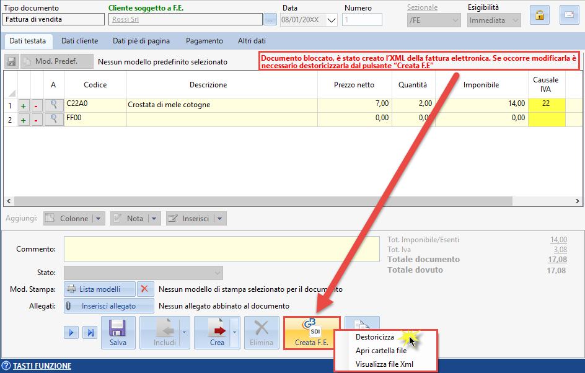Click the Numero field
The width and height of the screenshot is (585, 373).
pyautogui.click(x=362, y=20)
